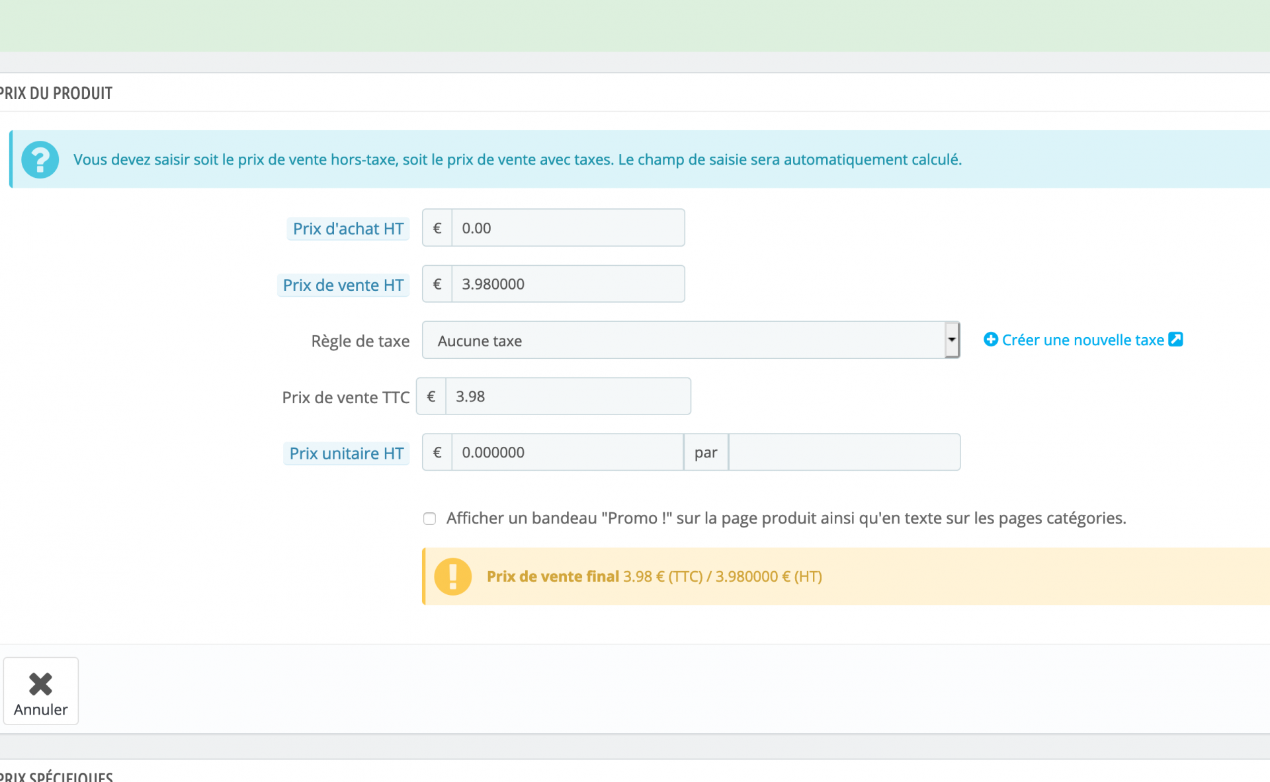Click the Prix de vente TTC input
Image resolution: width=1270 pixels, height=782 pixels.
(568, 397)
